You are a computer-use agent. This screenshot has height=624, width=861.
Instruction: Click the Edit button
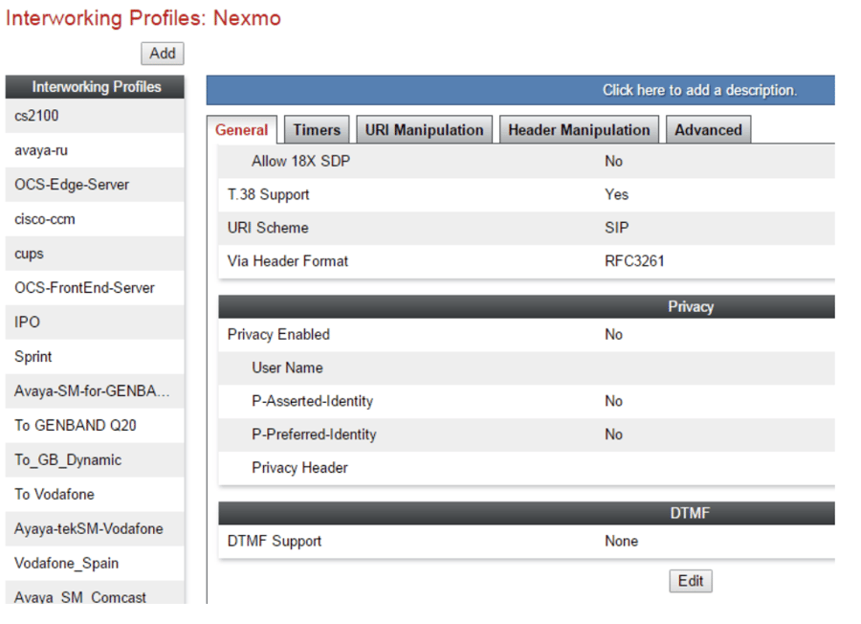(x=690, y=581)
